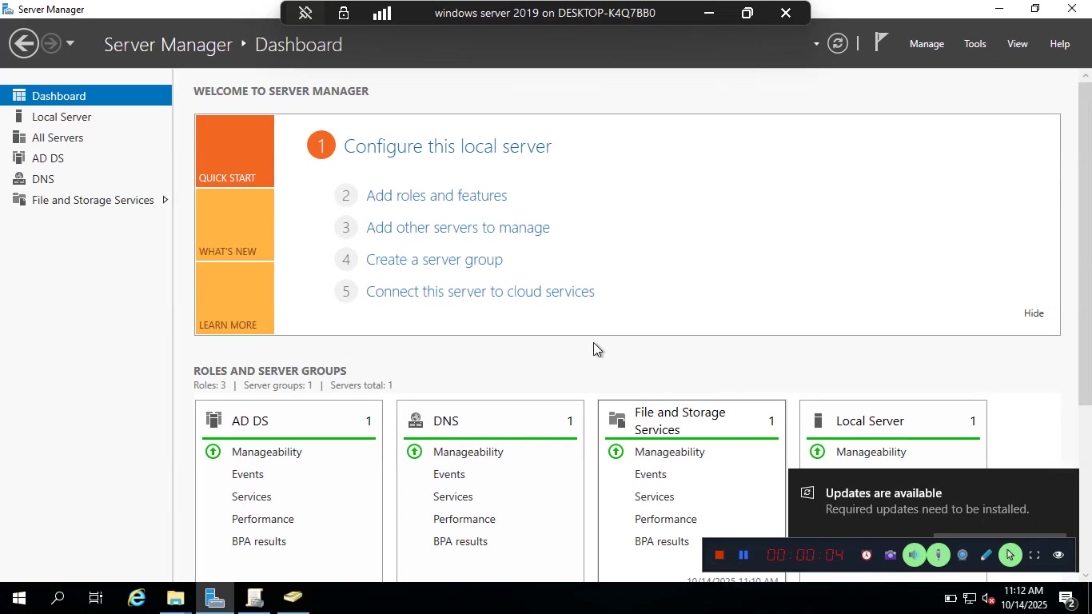Click Create a server group
The height and width of the screenshot is (614, 1092).
click(x=434, y=260)
